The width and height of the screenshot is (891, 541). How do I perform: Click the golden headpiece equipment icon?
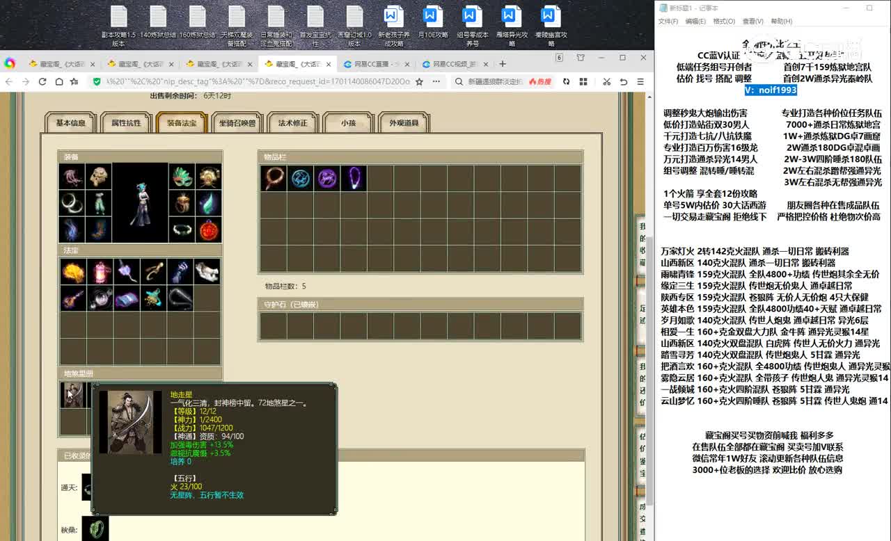209,177
